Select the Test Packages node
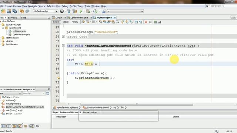This screenshot has height=133, width=237. coord(12,38)
